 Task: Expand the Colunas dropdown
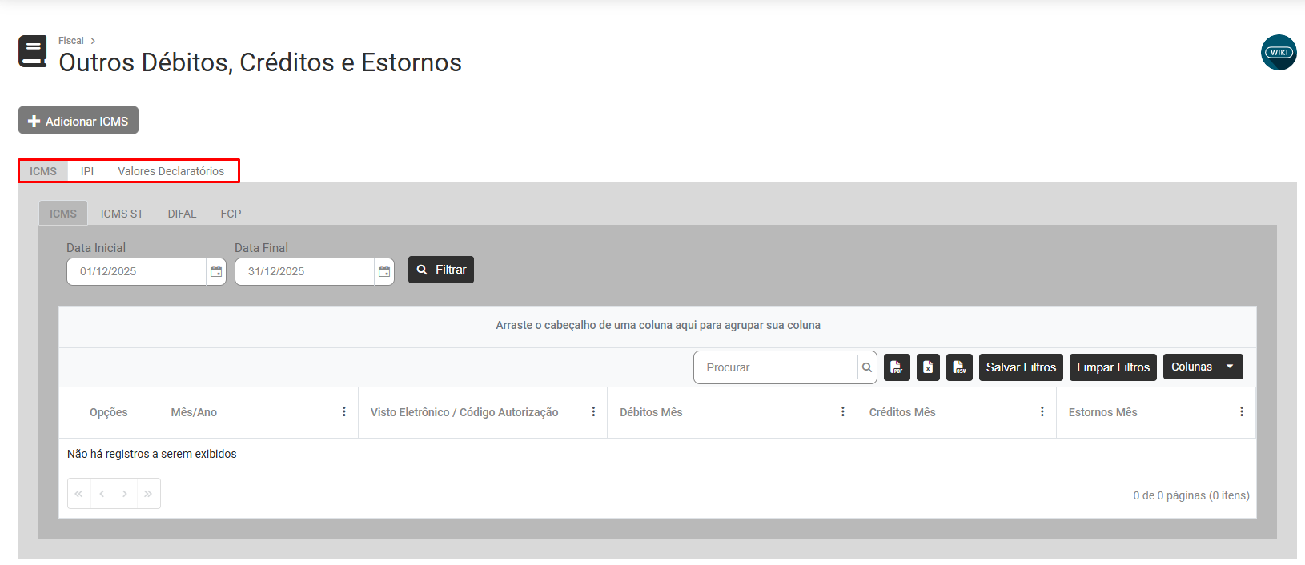pyautogui.click(x=1203, y=367)
